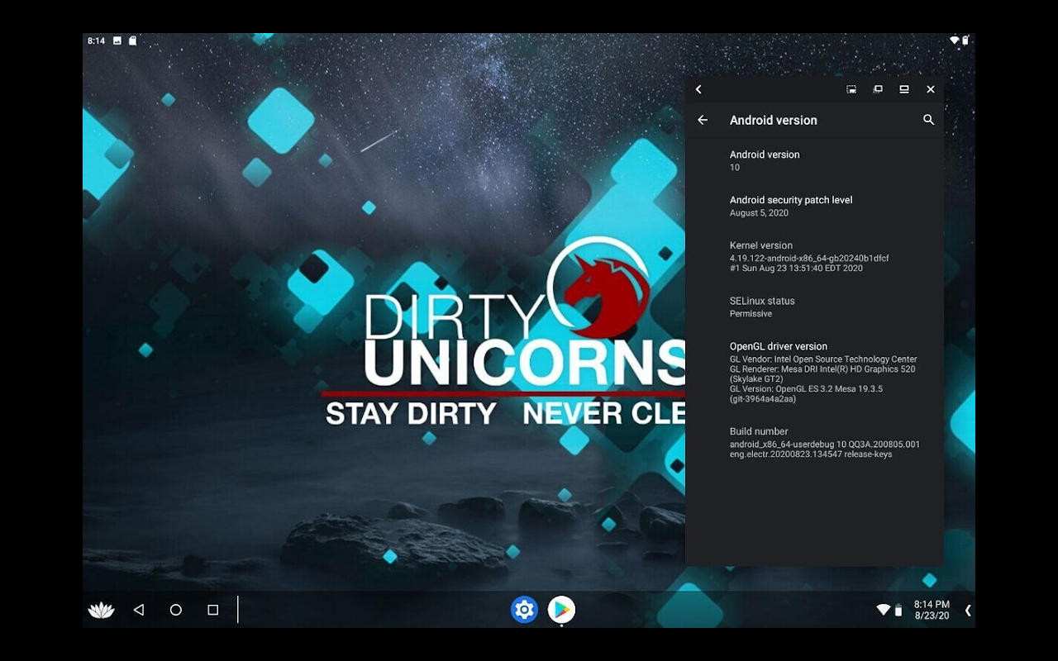Image resolution: width=1058 pixels, height=661 pixels.
Task: Click the taskbar Wi-Fi status icon
Action: [x=883, y=610]
